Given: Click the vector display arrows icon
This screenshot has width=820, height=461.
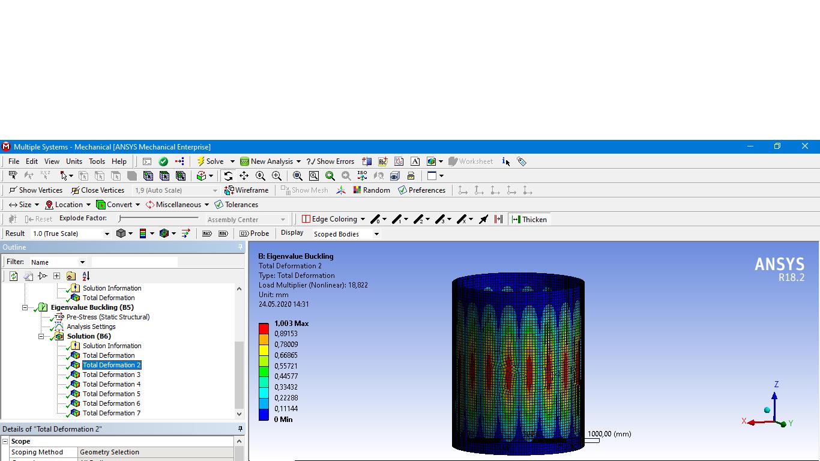Looking at the screenshot, I should (185, 234).
